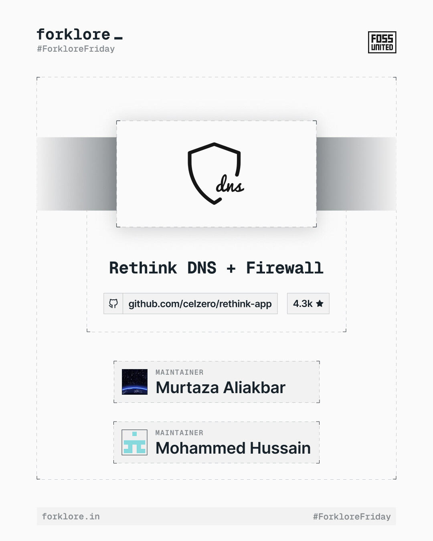Click the Rethink DNS shield logo

click(215, 174)
